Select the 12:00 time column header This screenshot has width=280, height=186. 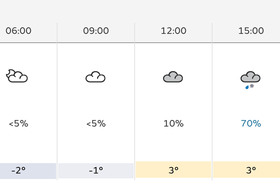tap(174, 31)
